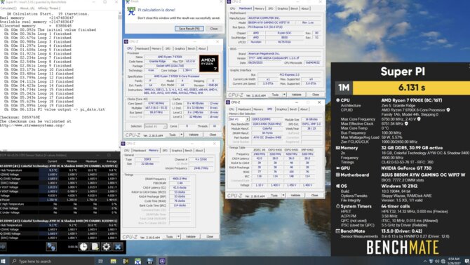This screenshot has height=265, width=470.
Task: Open Task View on the taskbar
Action: point(100,261)
